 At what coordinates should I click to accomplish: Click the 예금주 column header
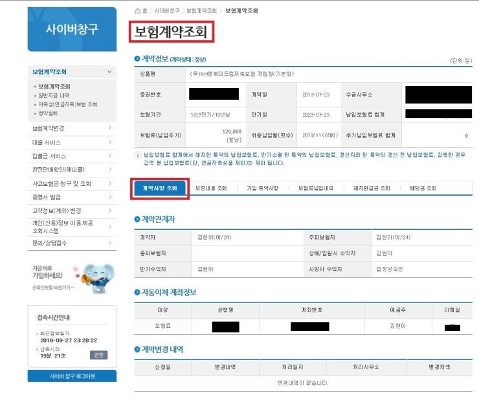pos(397,310)
